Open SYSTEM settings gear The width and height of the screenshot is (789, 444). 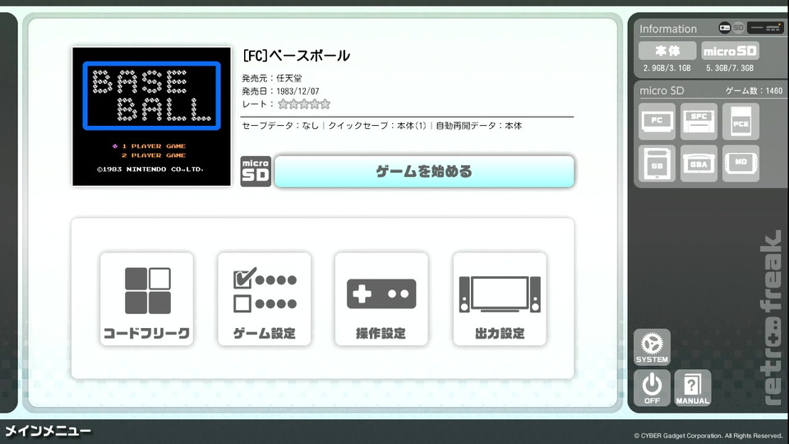coord(652,347)
